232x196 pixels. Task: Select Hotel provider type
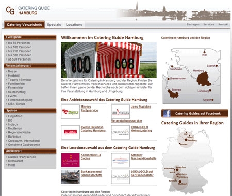[11, 165]
